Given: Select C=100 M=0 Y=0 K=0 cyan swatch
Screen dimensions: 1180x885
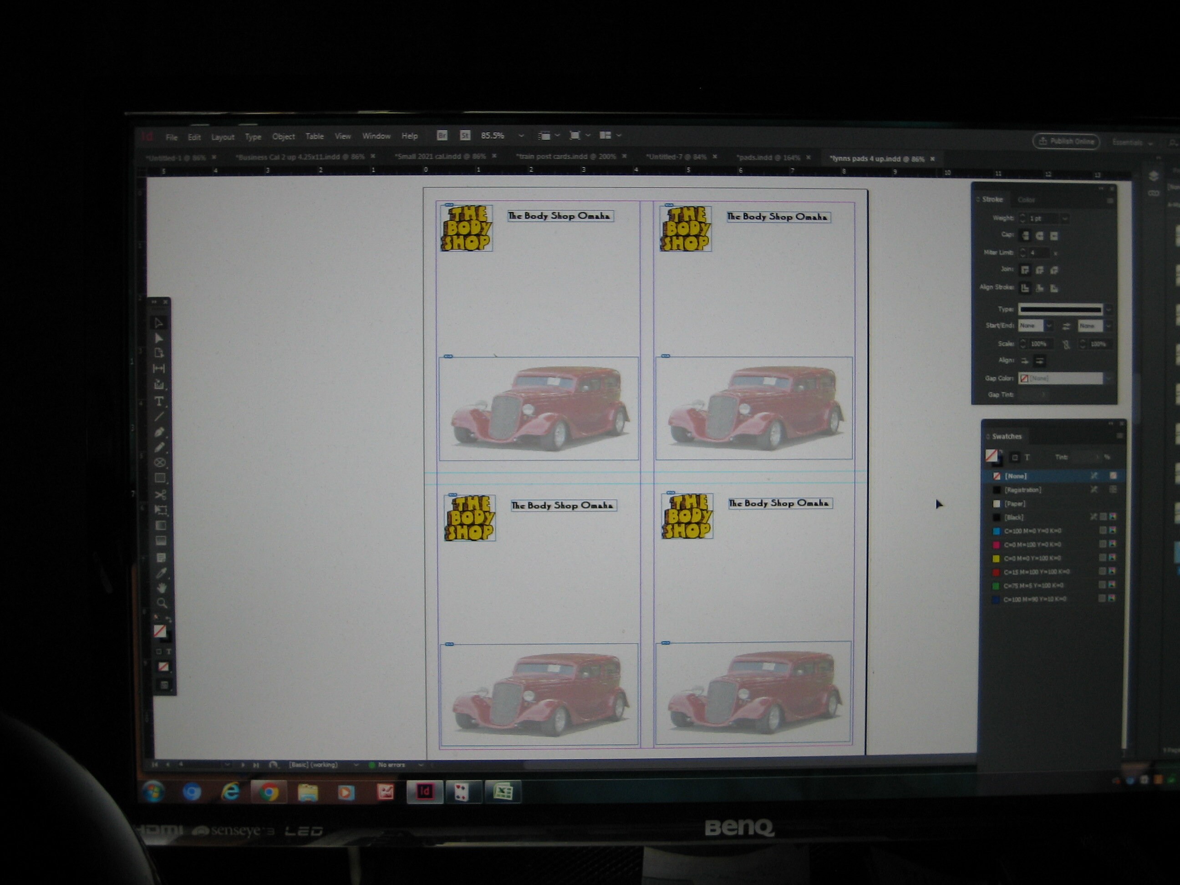Looking at the screenshot, I should pyautogui.click(x=1053, y=531).
